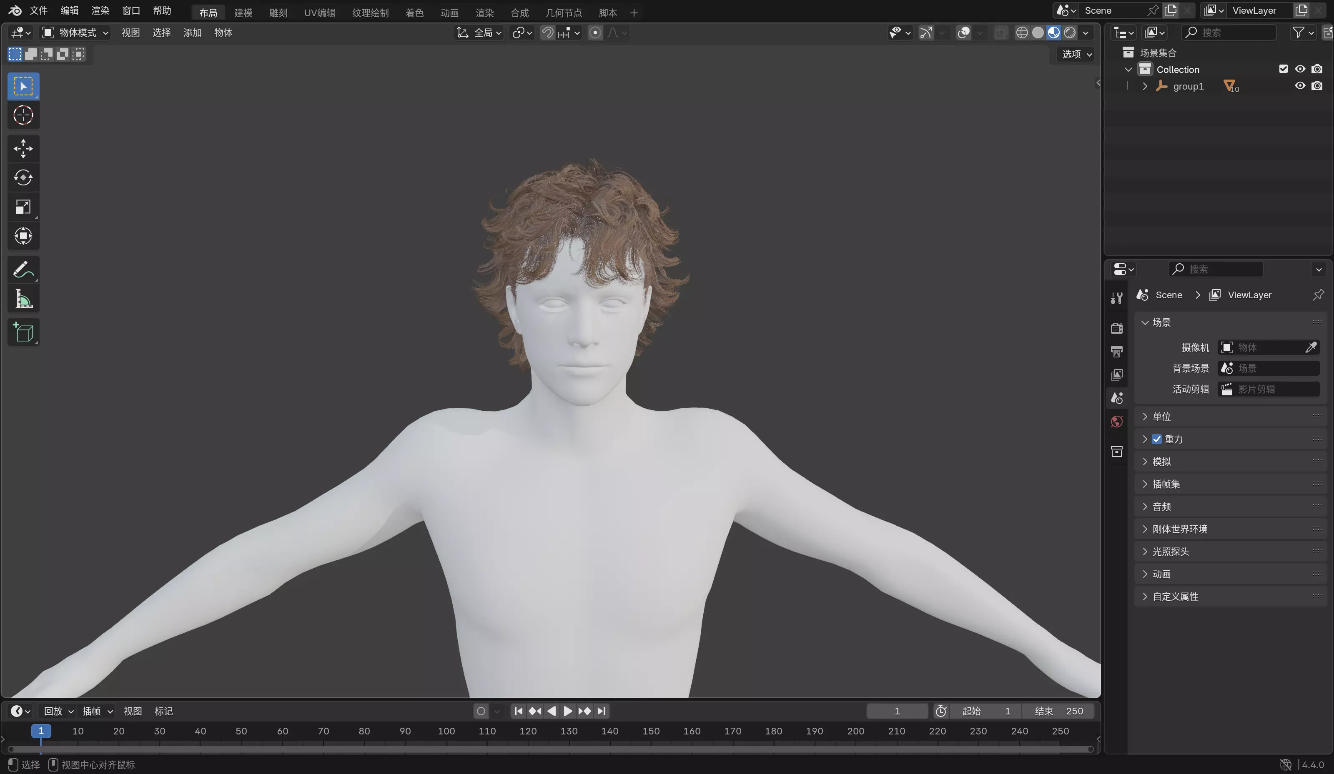Toggle viewport overlays button
The image size is (1334, 774).
963,33
